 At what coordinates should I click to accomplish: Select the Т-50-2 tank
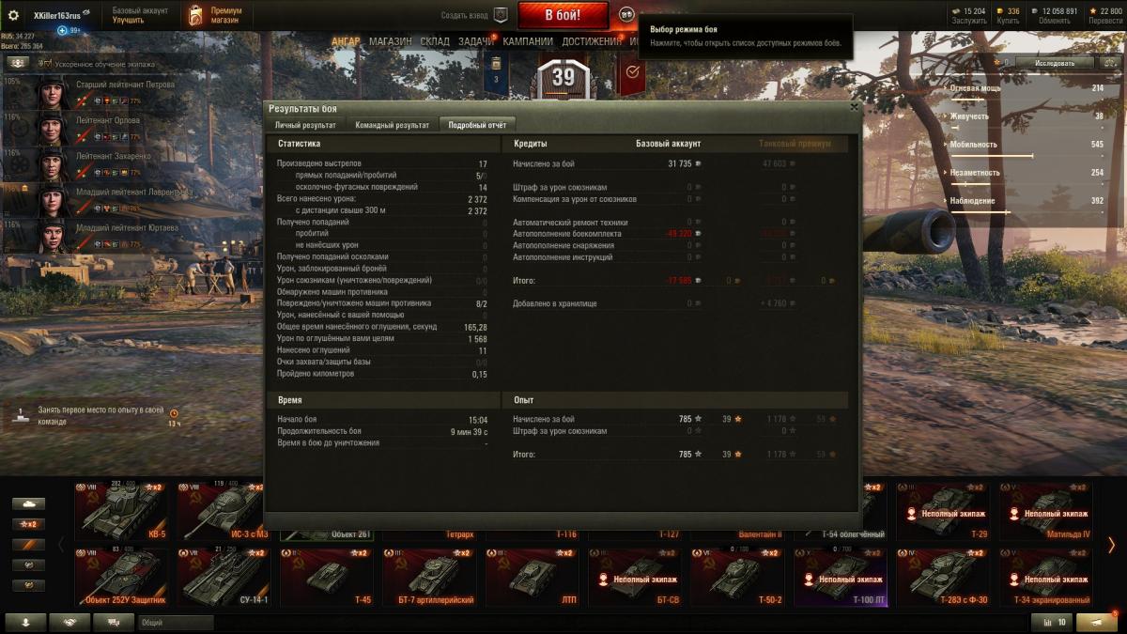coord(737,576)
